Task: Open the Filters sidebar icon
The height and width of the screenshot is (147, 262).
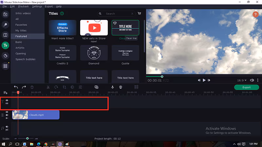Action: pyautogui.click(x=5, y=25)
